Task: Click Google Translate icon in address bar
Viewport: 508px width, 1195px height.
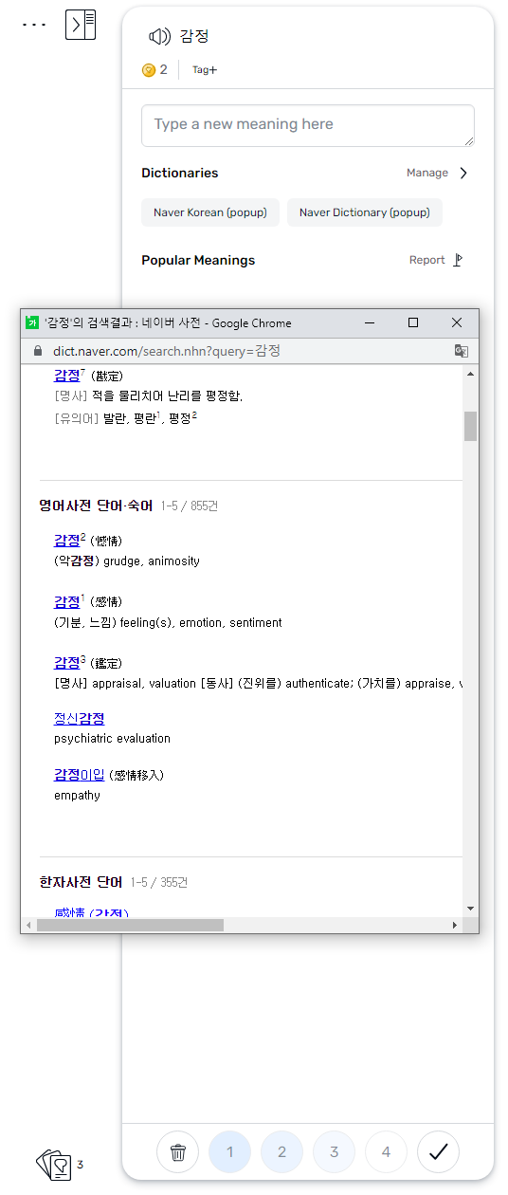Action: coord(461,351)
